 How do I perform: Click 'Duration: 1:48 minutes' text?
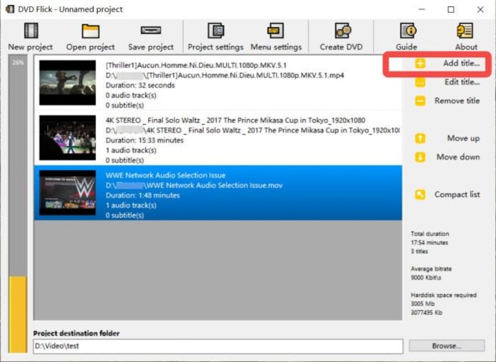[143, 195]
